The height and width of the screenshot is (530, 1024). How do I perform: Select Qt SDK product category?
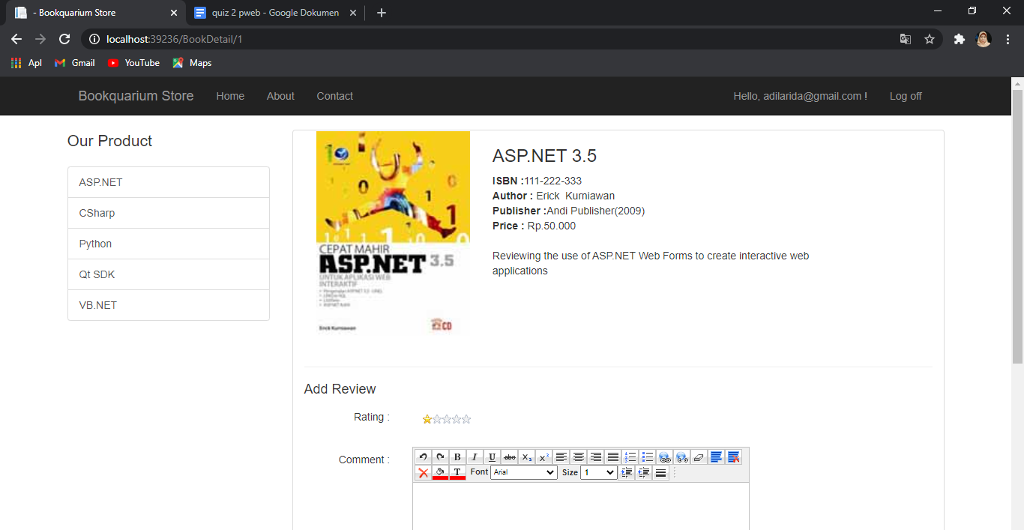169,274
